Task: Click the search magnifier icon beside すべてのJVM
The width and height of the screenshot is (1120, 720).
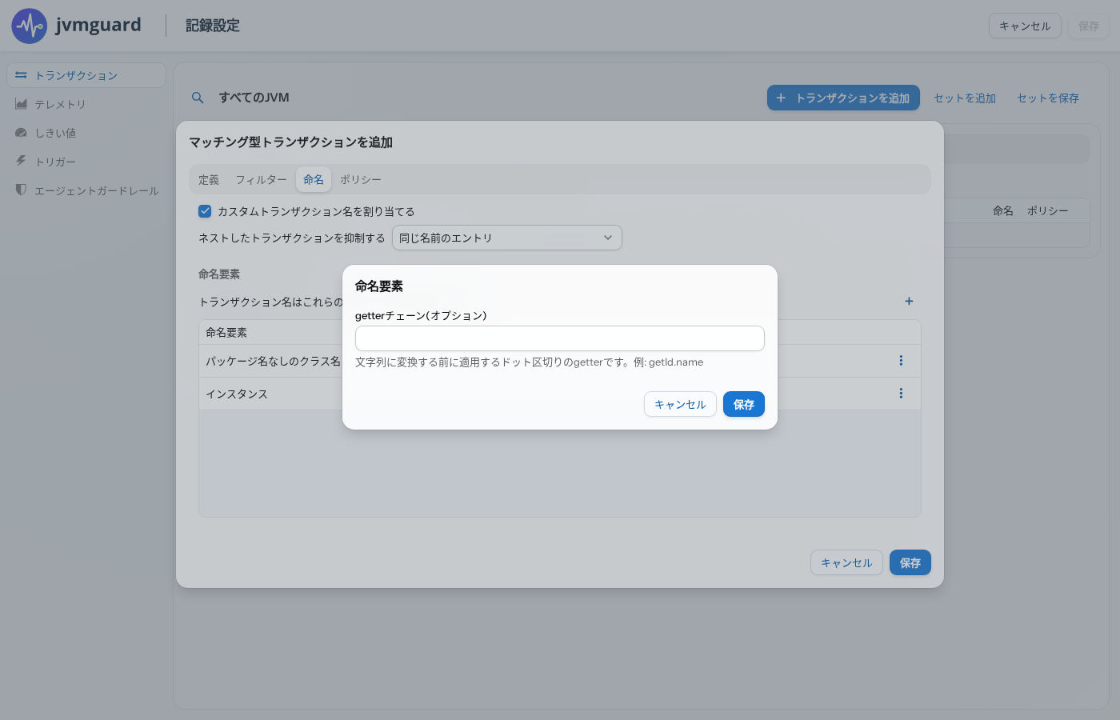Action: coord(198,98)
